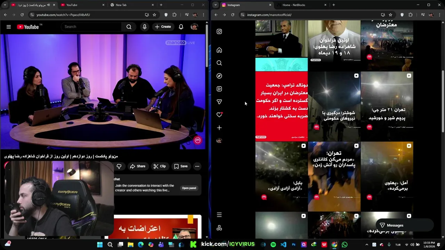
Task: Click Open panel for live chat
Action: [x=189, y=188]
